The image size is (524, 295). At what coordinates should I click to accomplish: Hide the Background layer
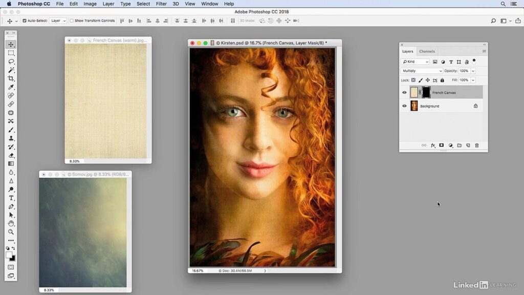[404, 106]
